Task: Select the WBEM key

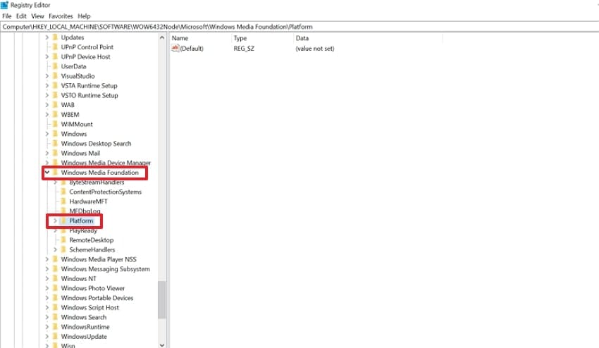Action: (70, 115)
